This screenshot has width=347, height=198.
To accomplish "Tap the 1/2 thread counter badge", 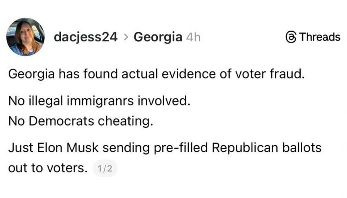I will (x=105, y=169).
